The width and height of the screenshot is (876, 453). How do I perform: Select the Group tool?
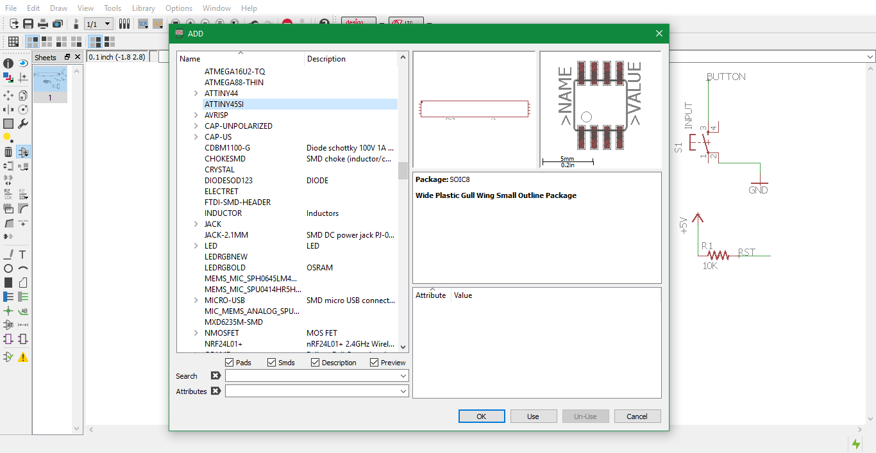[x=8, y=124]
